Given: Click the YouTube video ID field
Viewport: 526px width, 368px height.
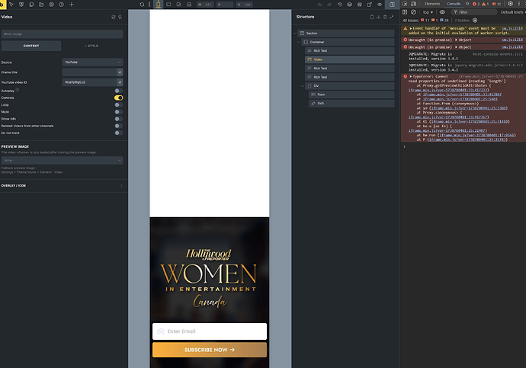Looking at the screenshot, I should click(x=89, y=82).
